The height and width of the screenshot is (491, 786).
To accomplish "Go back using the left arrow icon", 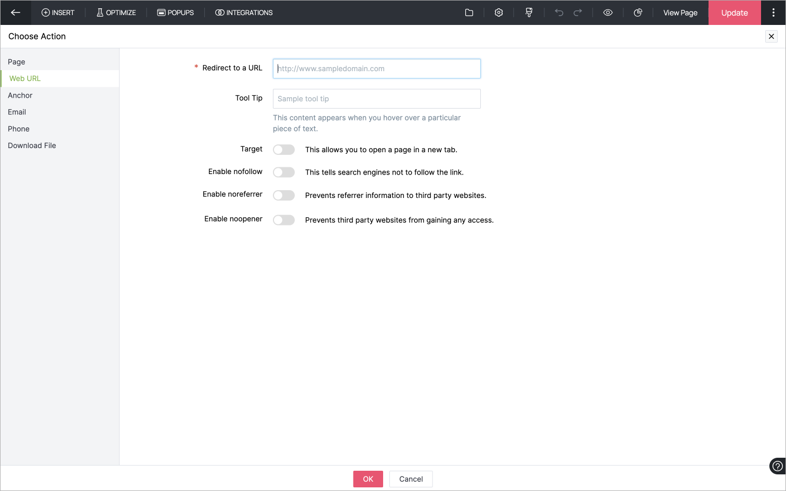I will click(16, 12).
